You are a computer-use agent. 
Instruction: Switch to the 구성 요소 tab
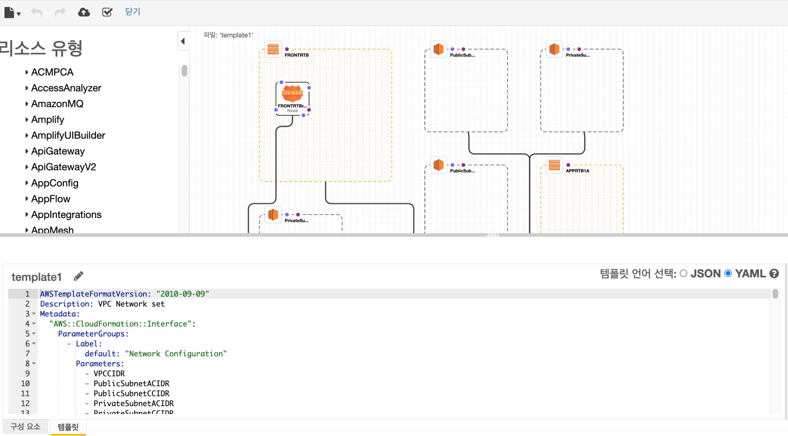25,426
